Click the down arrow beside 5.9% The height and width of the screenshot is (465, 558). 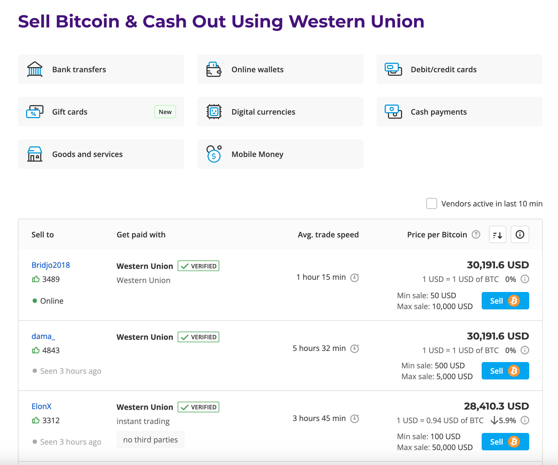pyautogui.click(x=494, y=420)
